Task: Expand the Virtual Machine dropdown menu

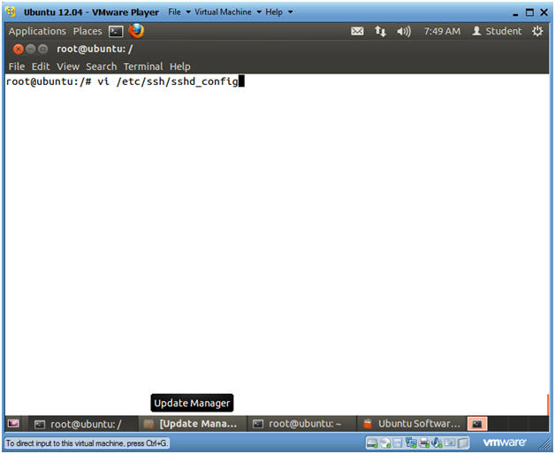Action: (228, 12)
